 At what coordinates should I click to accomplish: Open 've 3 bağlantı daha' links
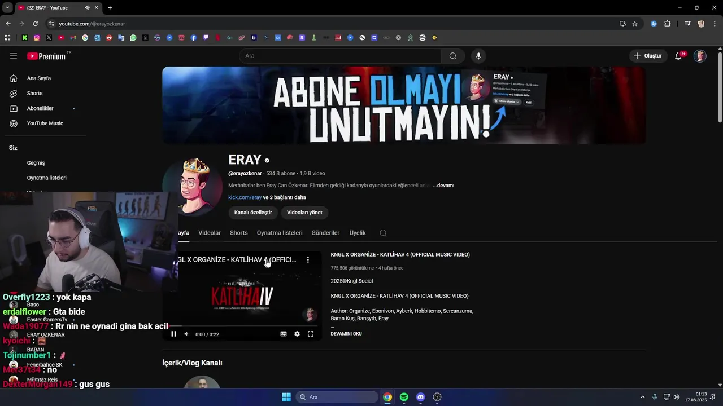click(x=285, y=197)
